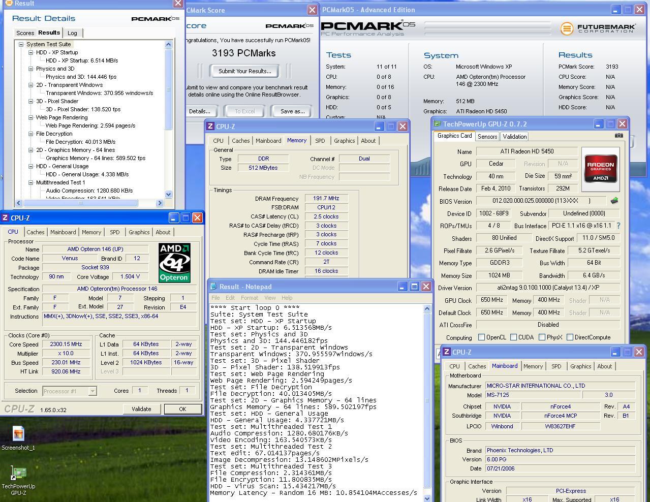
Task: Click GPU-Z screenshot camera icon
Action: (x=618, y=136)
